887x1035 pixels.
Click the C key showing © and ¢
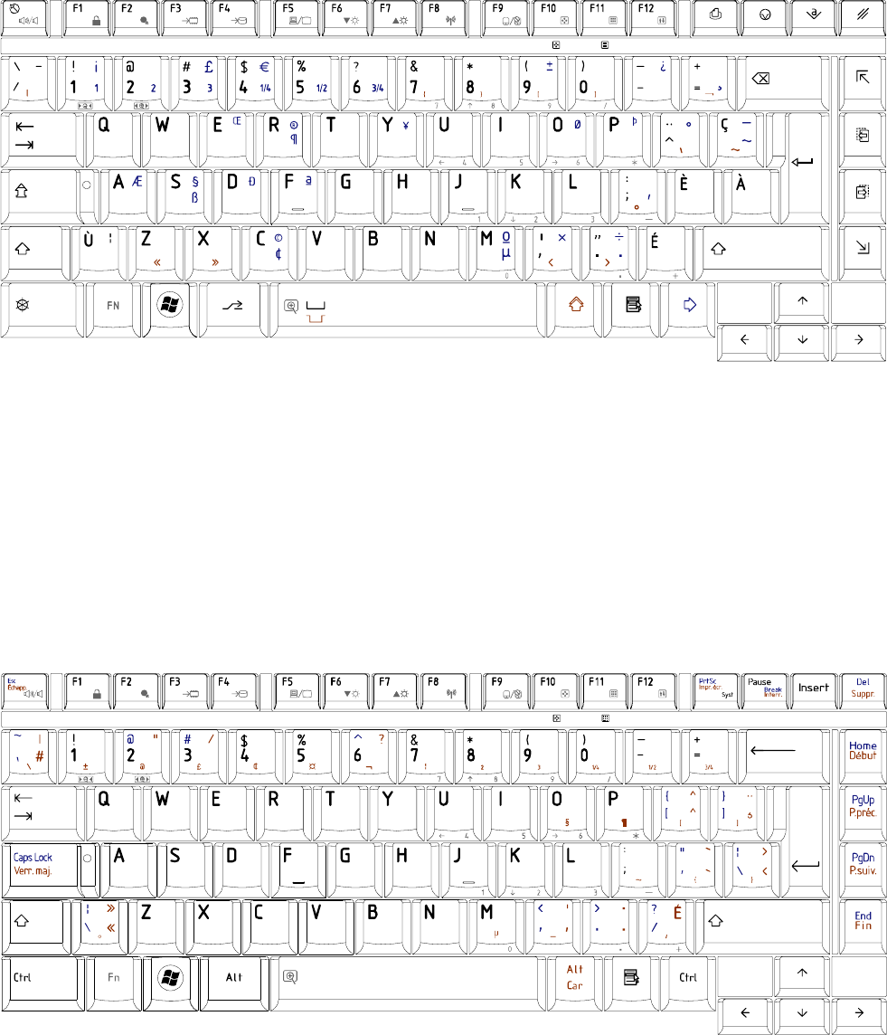269,252
